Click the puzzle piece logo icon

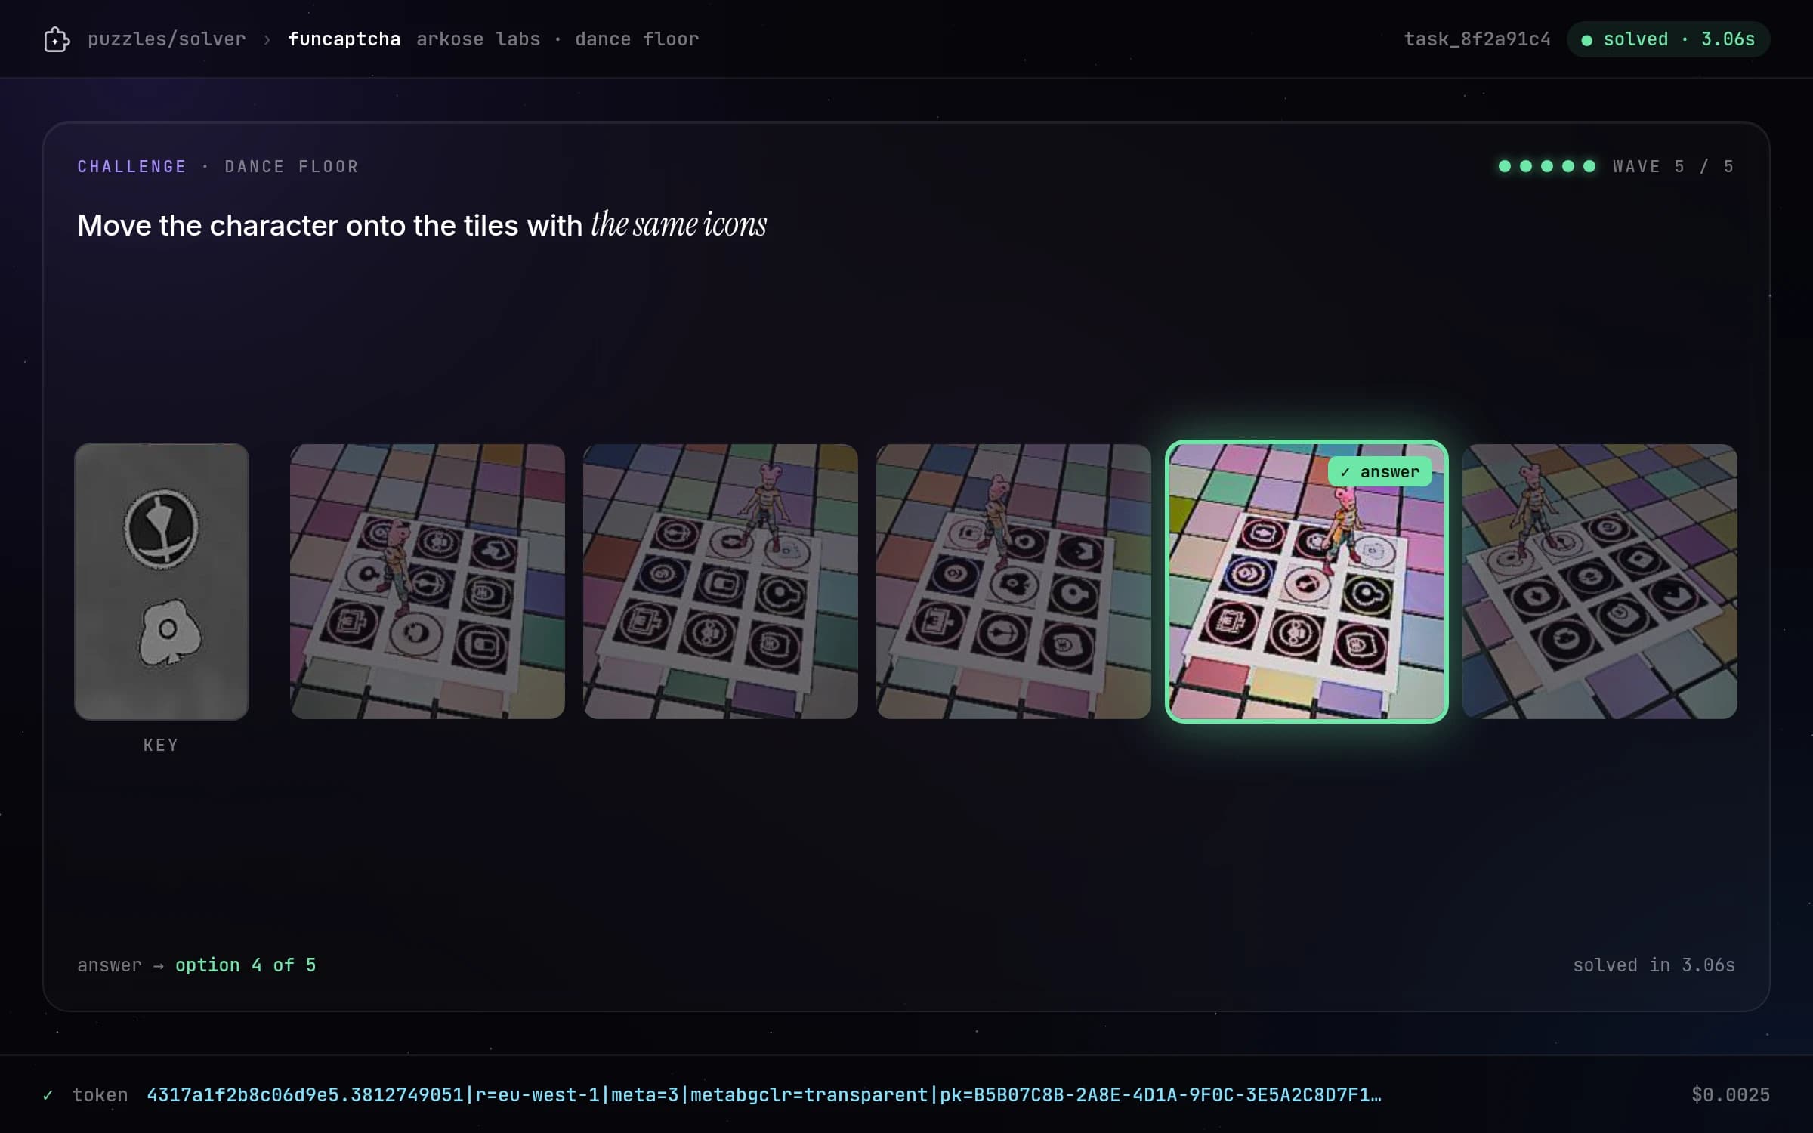(57, 39)
